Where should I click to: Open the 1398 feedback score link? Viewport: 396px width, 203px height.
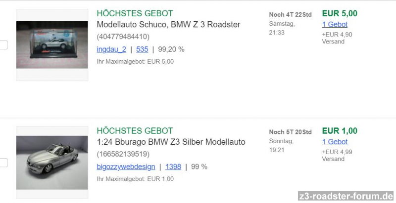pyautogui.click(x=173, y=167)
